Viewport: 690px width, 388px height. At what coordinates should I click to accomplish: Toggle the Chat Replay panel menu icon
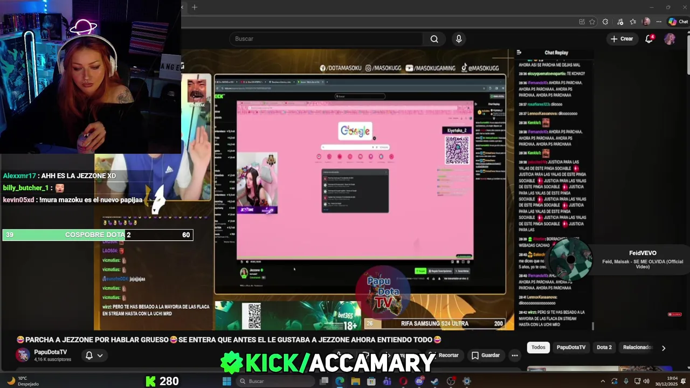click(x=519, y=52)
